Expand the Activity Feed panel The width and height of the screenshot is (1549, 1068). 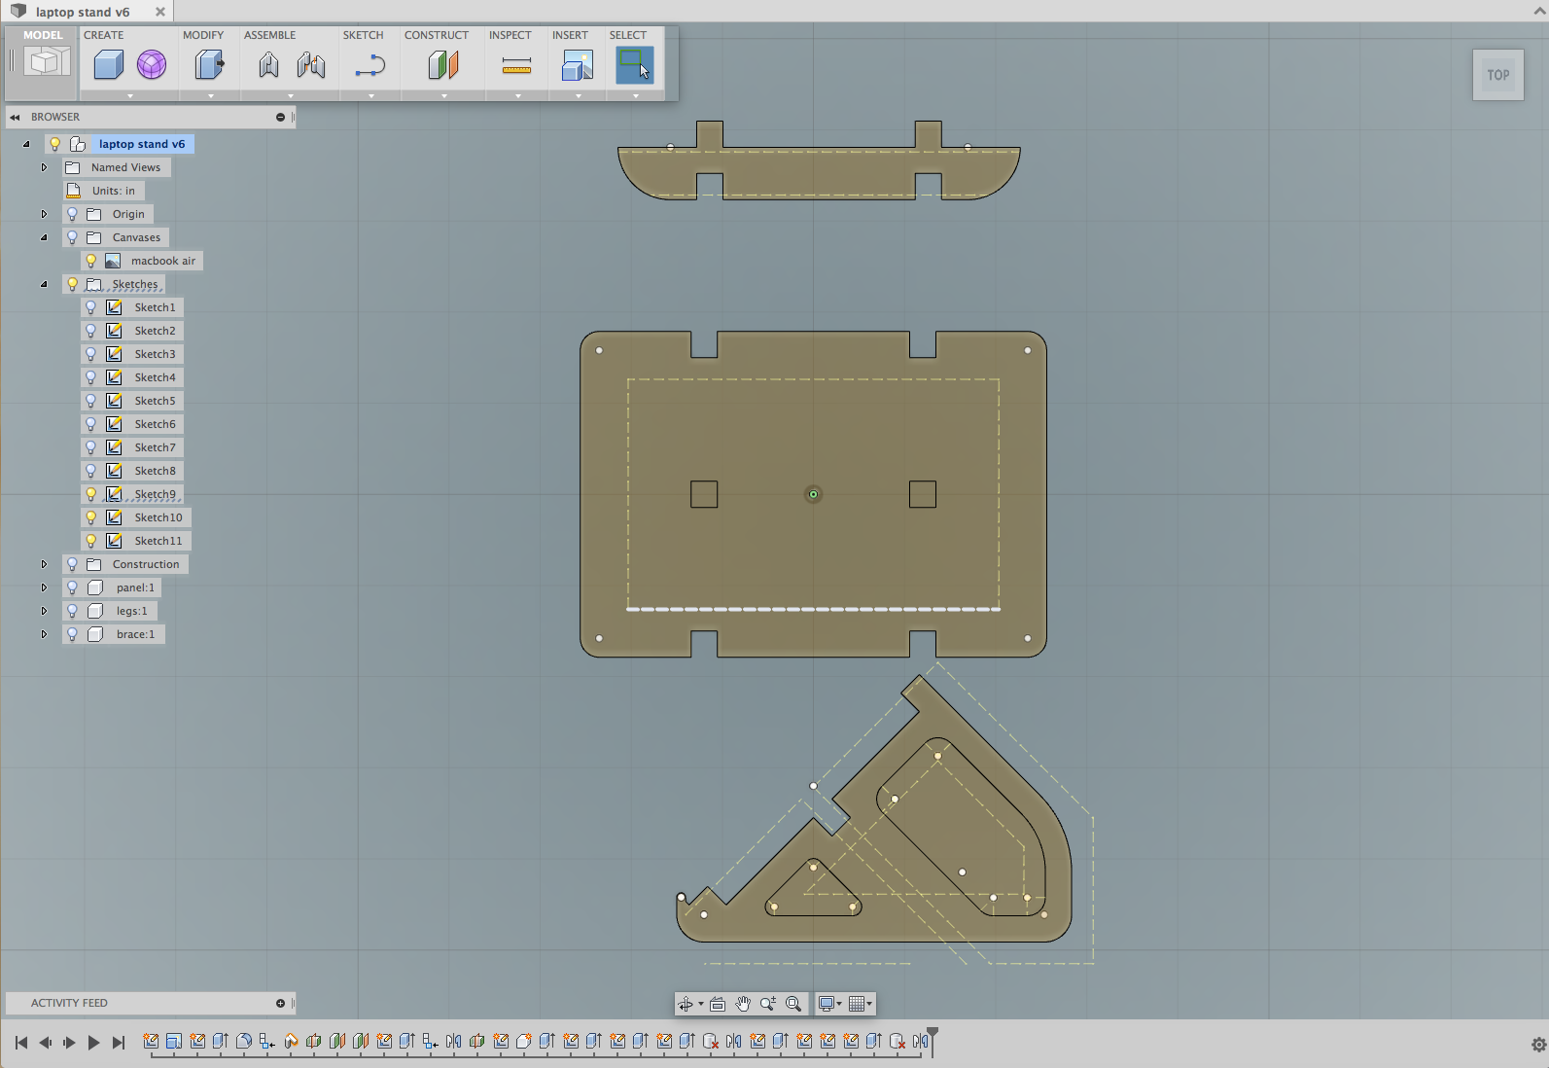pyautogui.click(x=280, y=1003)
